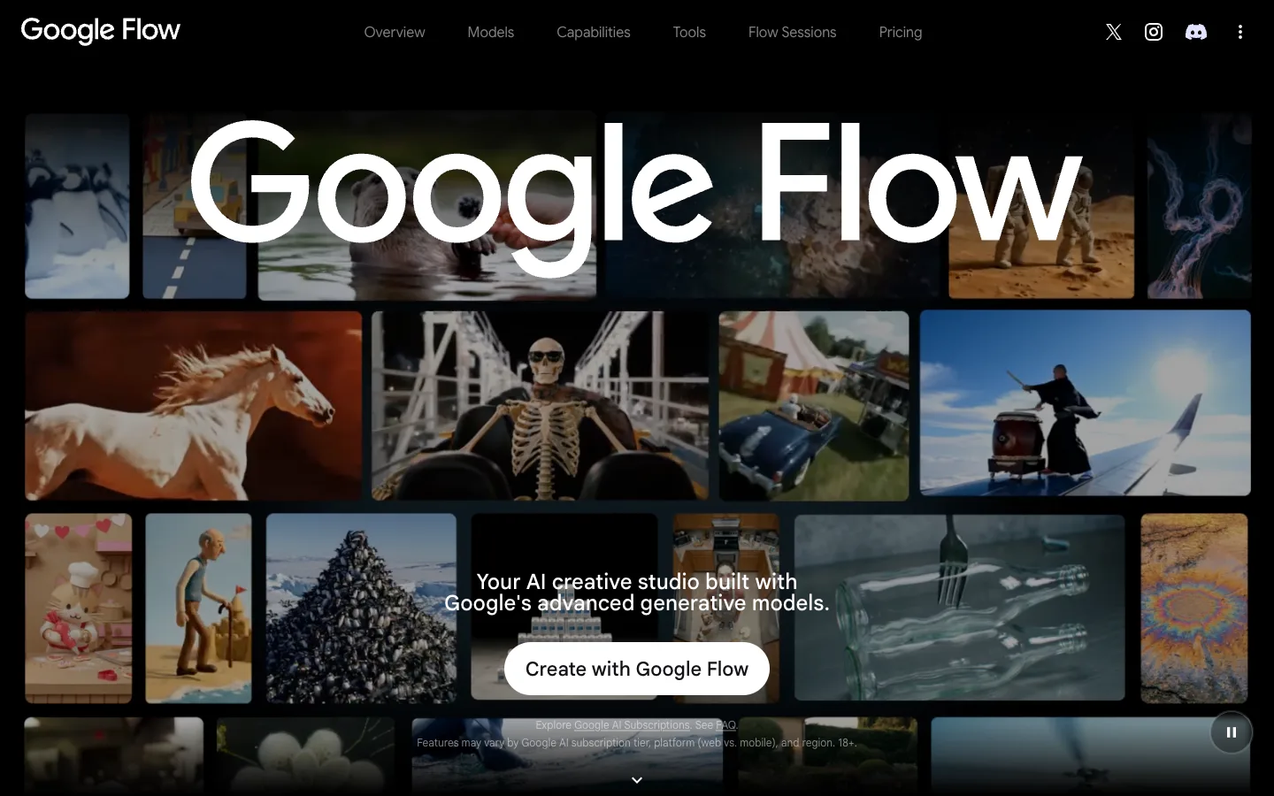This screenshot has height=796, width=1274.
Task: Select the drummer on airplane wing thumbnail
Action: (1086, 402)
